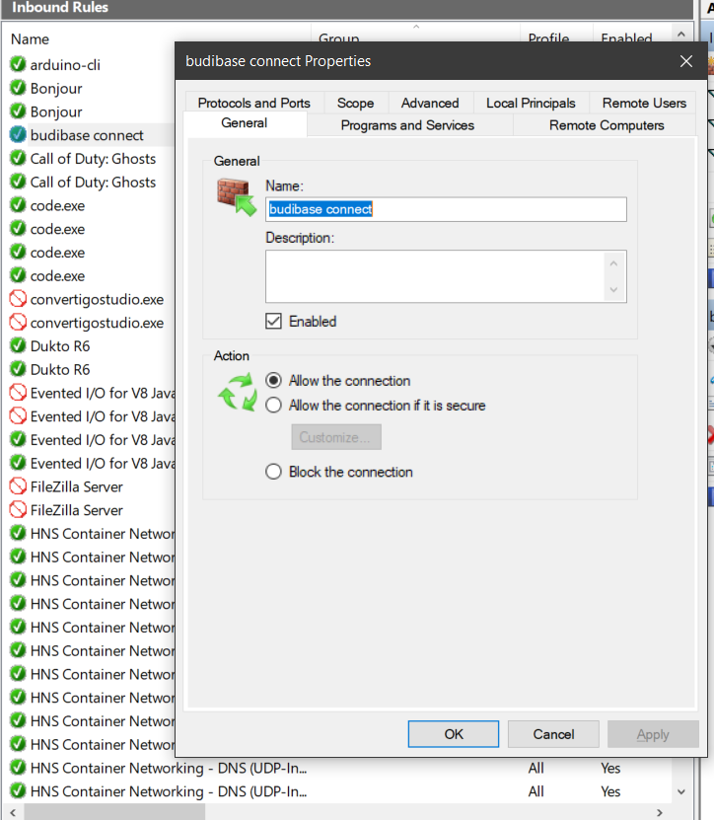
Task: Click the Name input field
Action: tap(446, 209)
